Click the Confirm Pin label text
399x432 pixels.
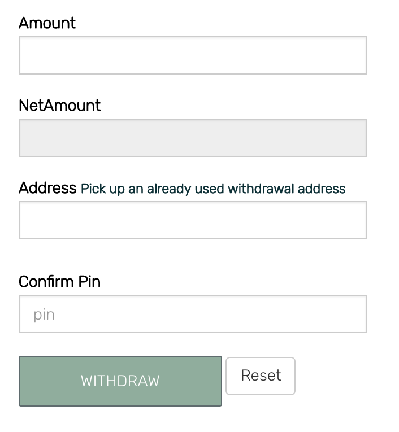coord(59,282)
